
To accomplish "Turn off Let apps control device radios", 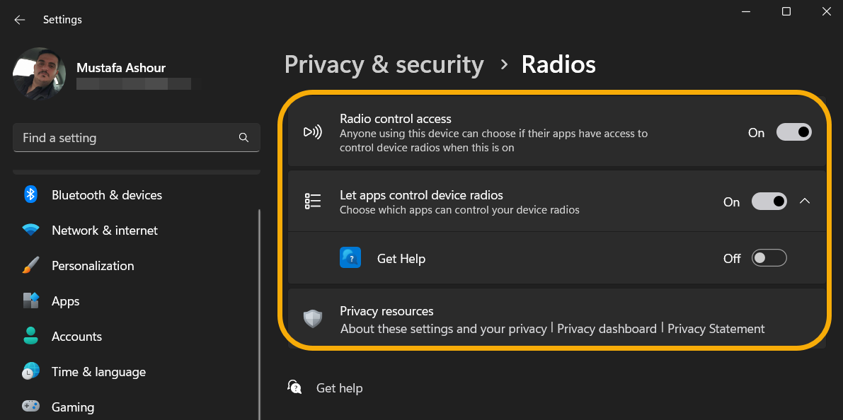I will tap(769, 201).
